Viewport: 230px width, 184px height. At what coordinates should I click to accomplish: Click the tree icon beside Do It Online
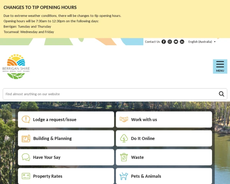pos(124,138)
